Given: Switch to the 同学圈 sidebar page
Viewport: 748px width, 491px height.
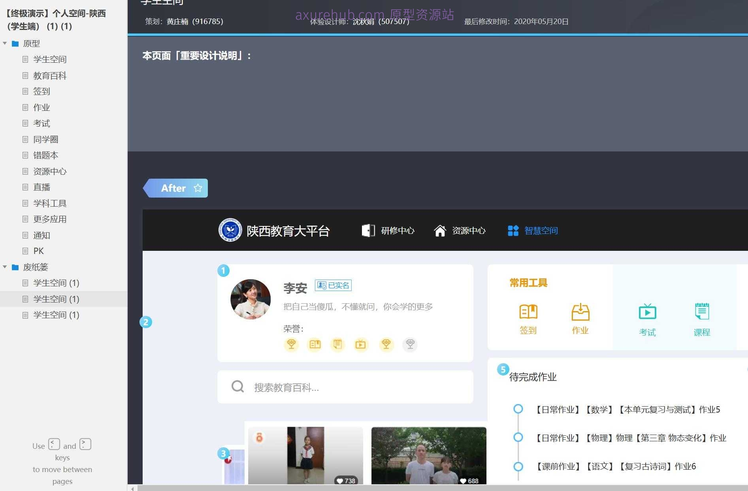Looking at the screenshot, I should (45, 139).
